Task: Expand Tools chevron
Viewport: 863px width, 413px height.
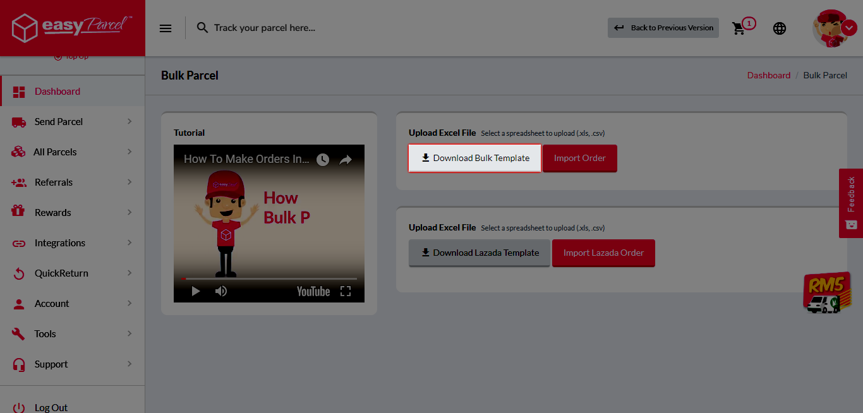Action: click(x=130, y=333)
